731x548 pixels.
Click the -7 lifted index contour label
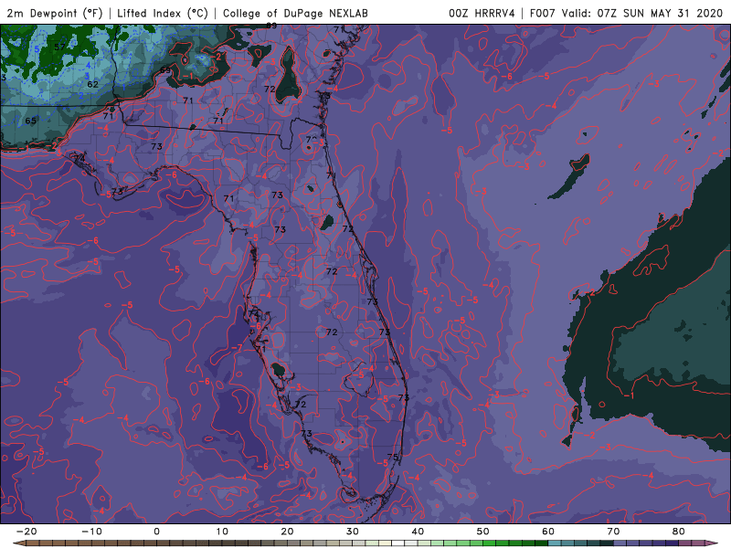[237, 348]
